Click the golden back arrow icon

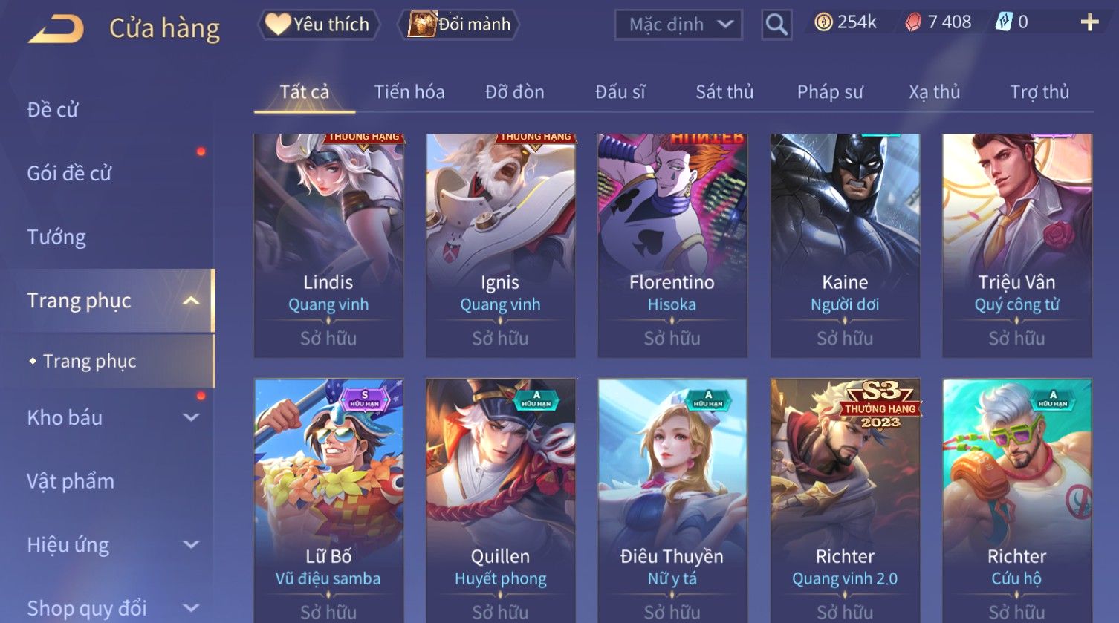coord(56,29)
